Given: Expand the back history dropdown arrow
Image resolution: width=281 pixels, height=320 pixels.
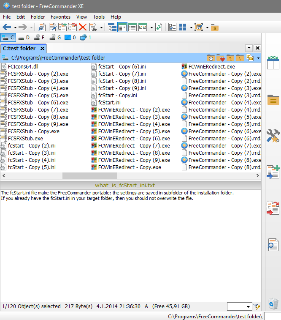Looking at the screenshot, I should click(x=15, y=27).
